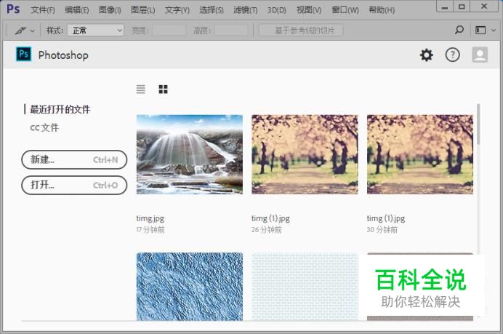Open the Settings gear icon
The image size is (503, 334).
click(x=427, y=55)
